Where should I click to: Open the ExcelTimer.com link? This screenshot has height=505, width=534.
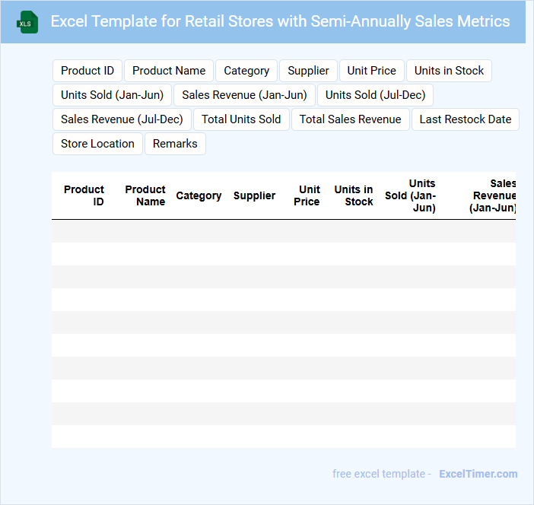tap(478, 474)
